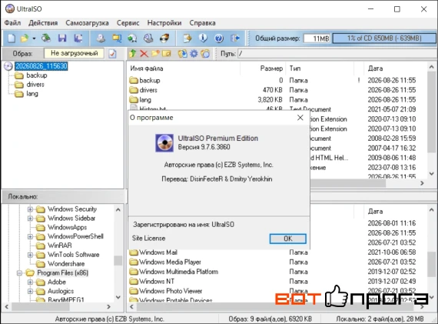The width and height of the screenshot is (438, 324).
Task: Expand the Windows Sidebar tree node
Action: click(x=30, y=219)
